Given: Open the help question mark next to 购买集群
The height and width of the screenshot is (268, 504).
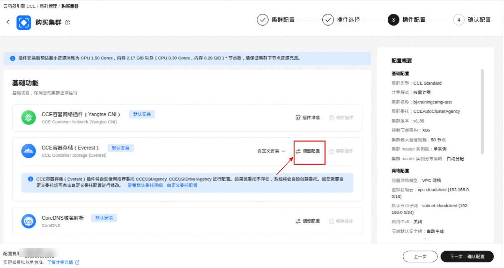Looking at the screenshot, I should tap(68, 22).
